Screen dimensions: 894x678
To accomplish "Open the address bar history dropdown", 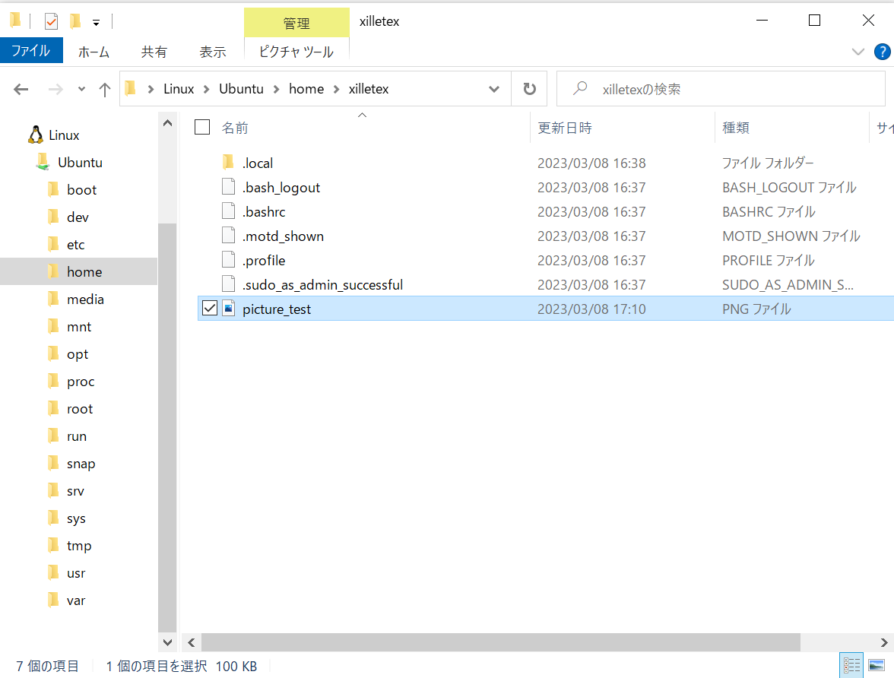I will coord(493,89).
